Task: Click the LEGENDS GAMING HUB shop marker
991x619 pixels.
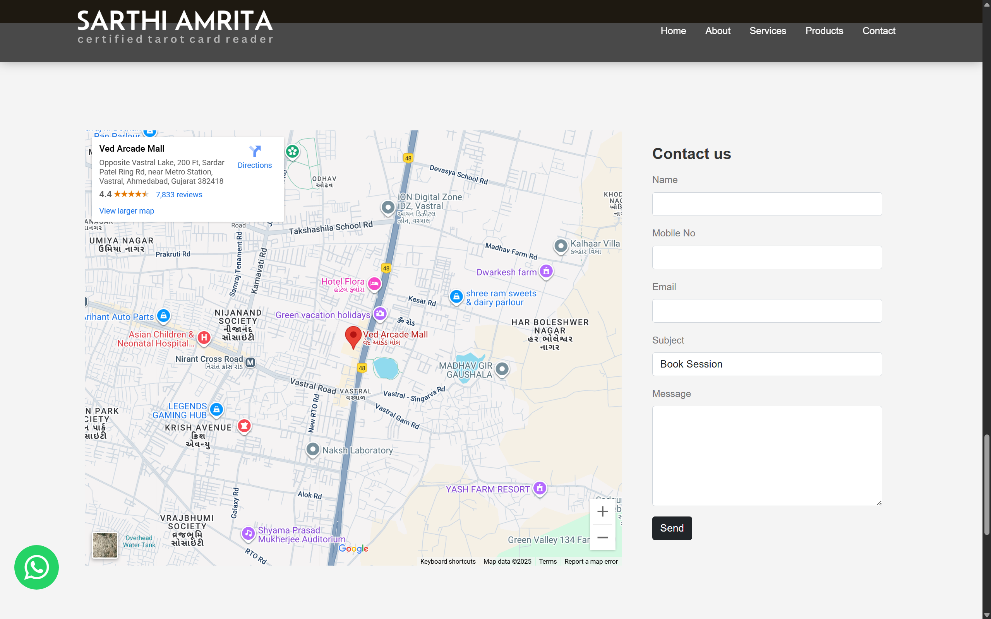Action: coord(216,409)
